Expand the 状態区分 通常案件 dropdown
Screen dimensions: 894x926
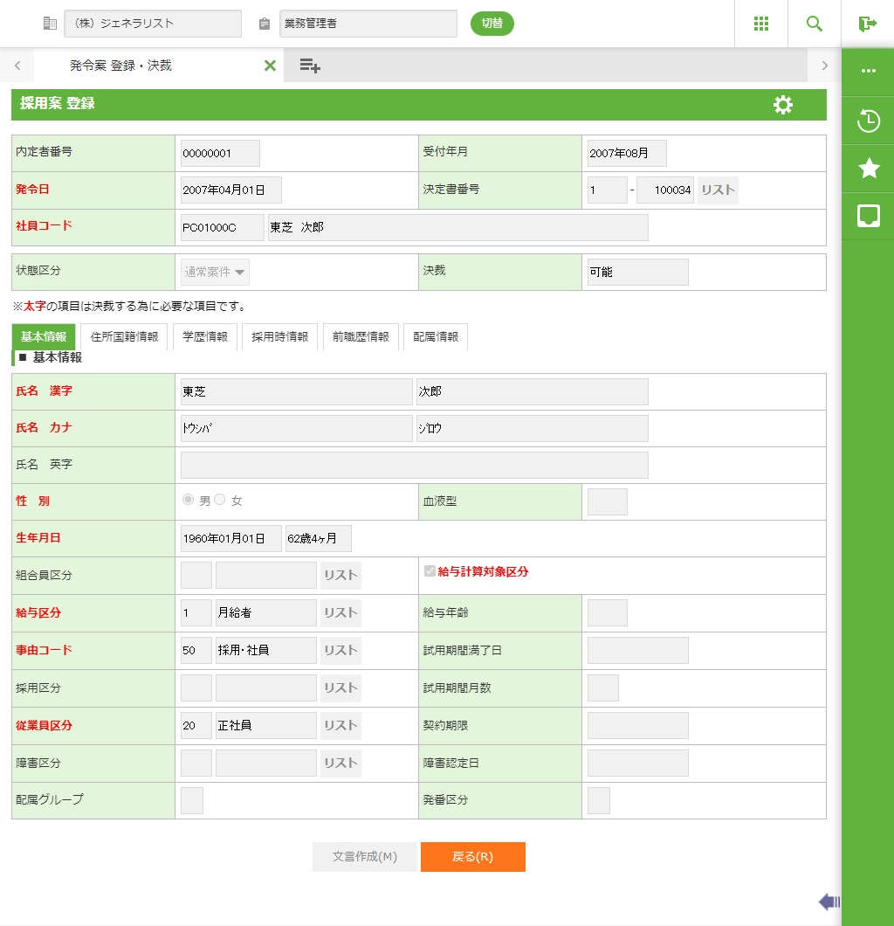click(215, 272)
